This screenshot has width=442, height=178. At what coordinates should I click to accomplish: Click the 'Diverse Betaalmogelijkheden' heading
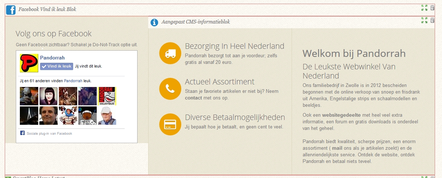coord(235,117)
